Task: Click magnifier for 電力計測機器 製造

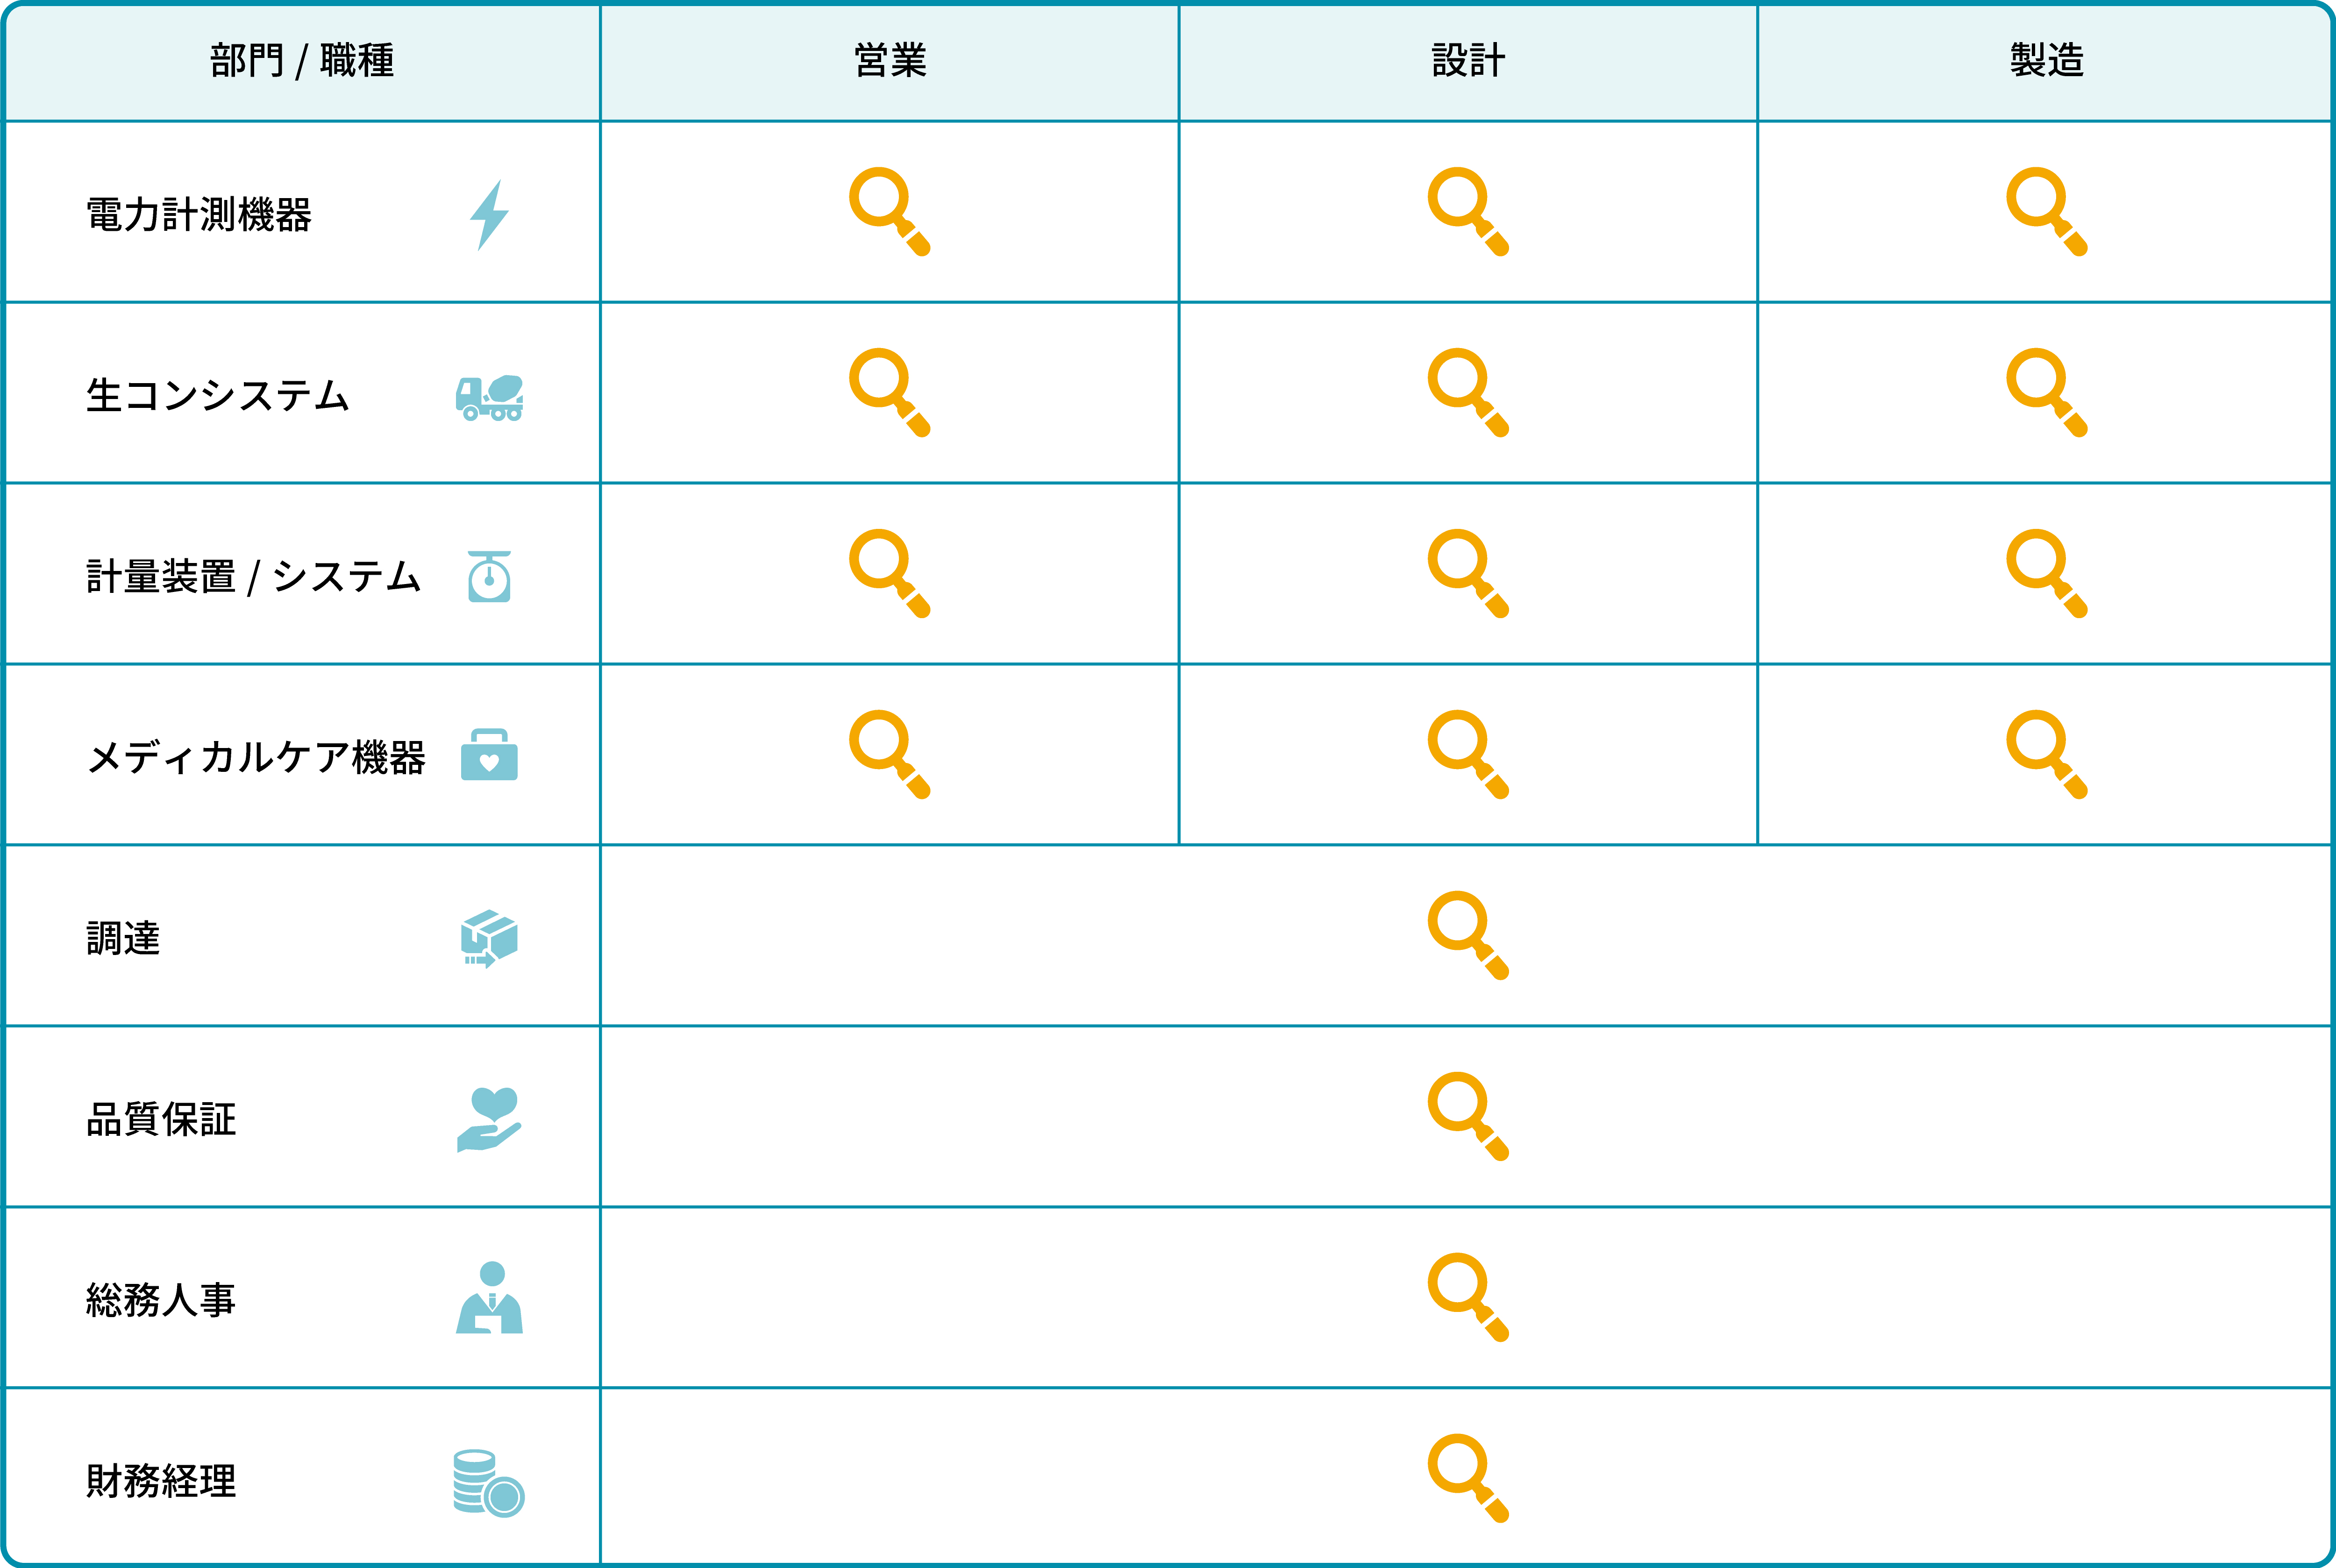Action: coord(2046,212)
